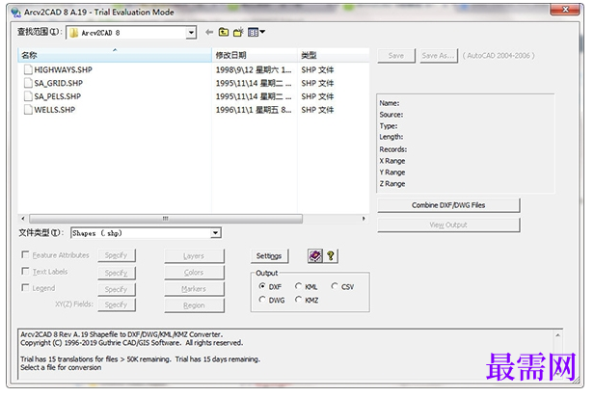Click the View Output button

point(448,225)
